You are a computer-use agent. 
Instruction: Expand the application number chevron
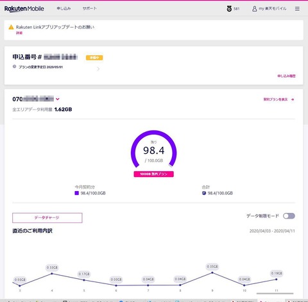click(98, 69)
